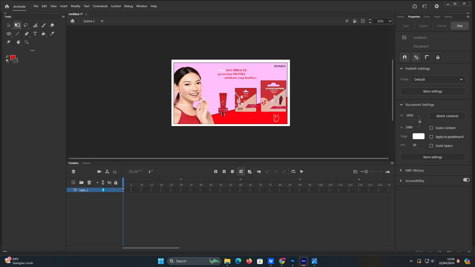Select the Classic Brush tool
The height and width of the screenshot is (267, 475).
point(43,25)
